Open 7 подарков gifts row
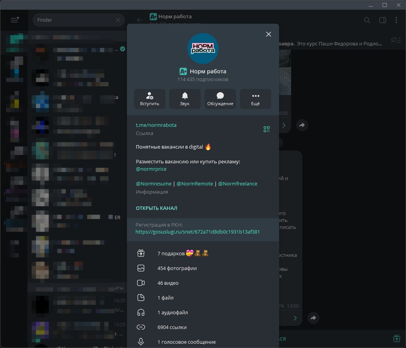 click(x=203, y=253)
